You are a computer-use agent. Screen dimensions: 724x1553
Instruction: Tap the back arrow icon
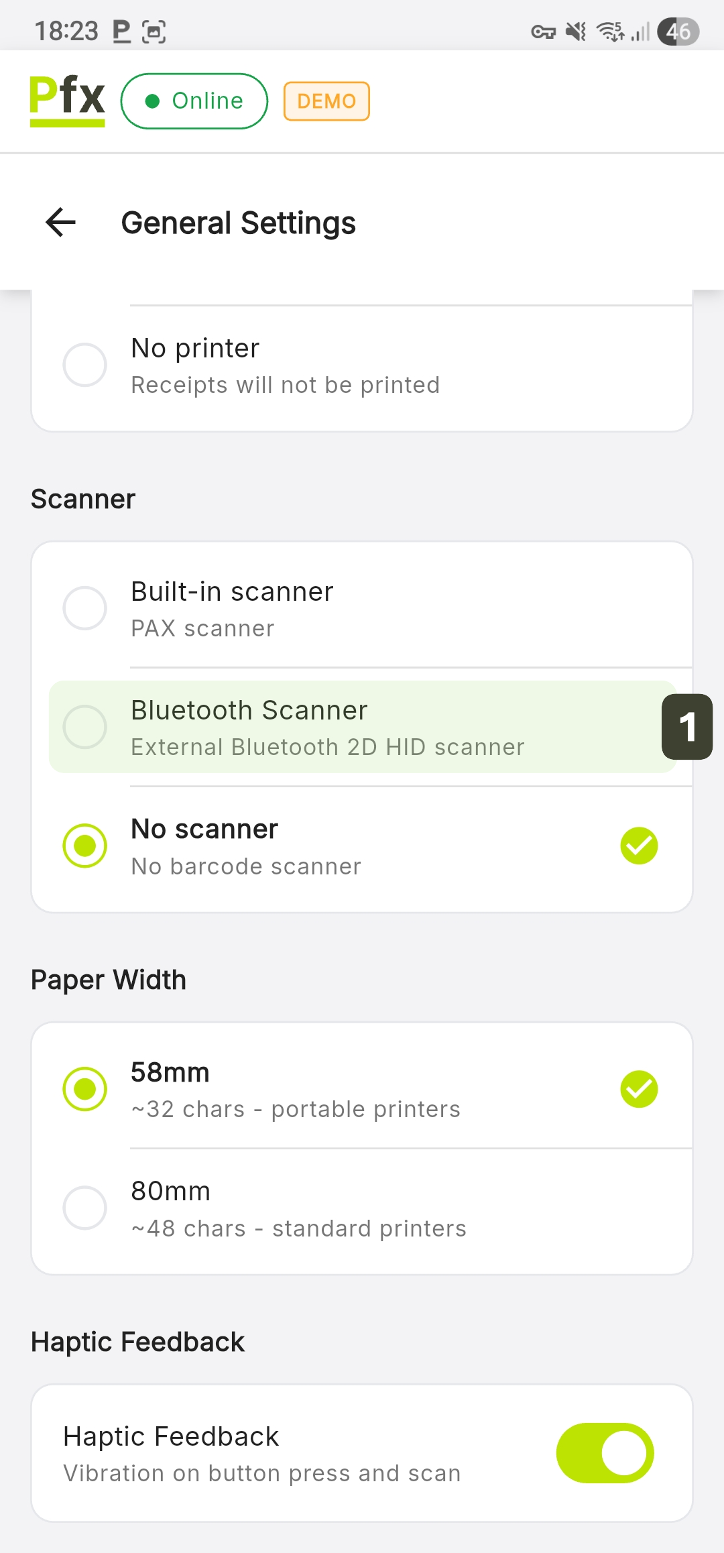(60, 223)
